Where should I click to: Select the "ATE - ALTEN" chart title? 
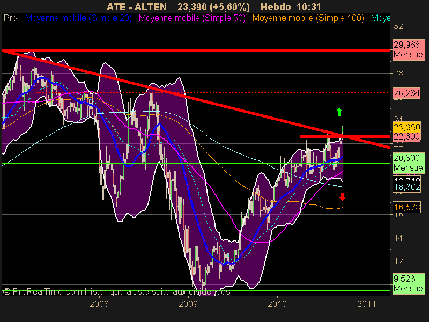tap(137, 7)
